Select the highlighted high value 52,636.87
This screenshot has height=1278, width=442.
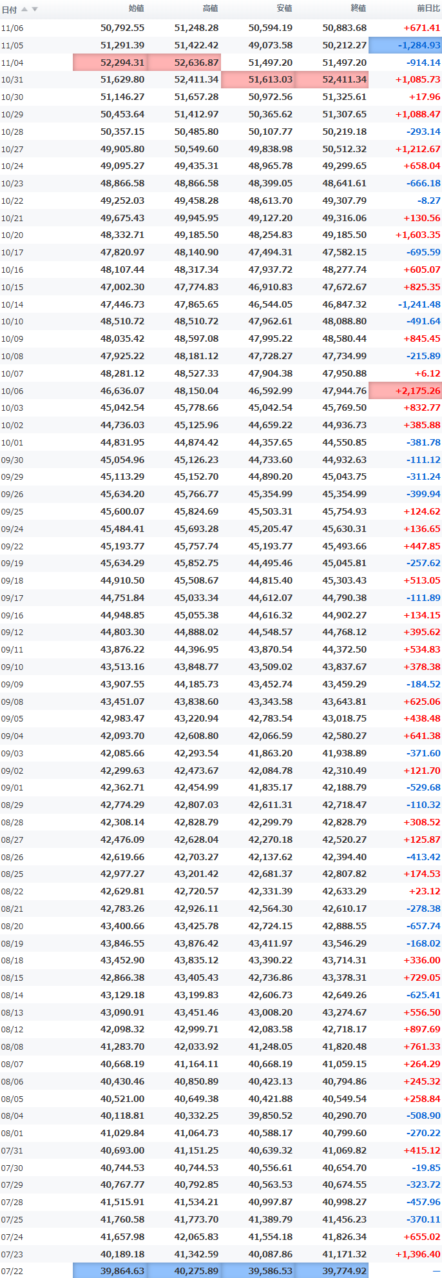point(184,63)
